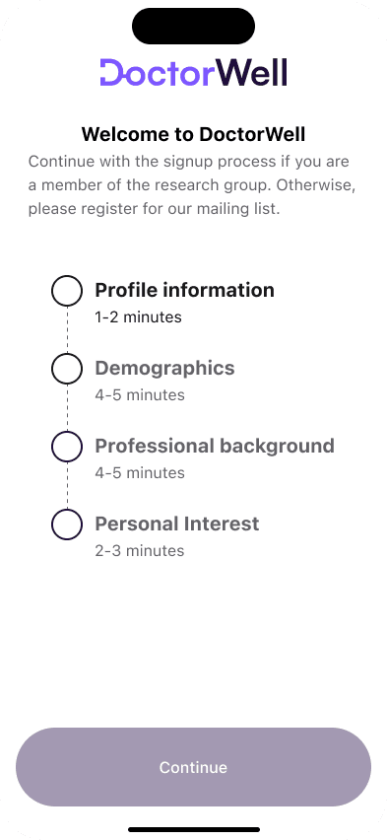Screen dimensions: 387x840
Task: Tap the dashed connector below Profile information
Action: click(67, 329)
